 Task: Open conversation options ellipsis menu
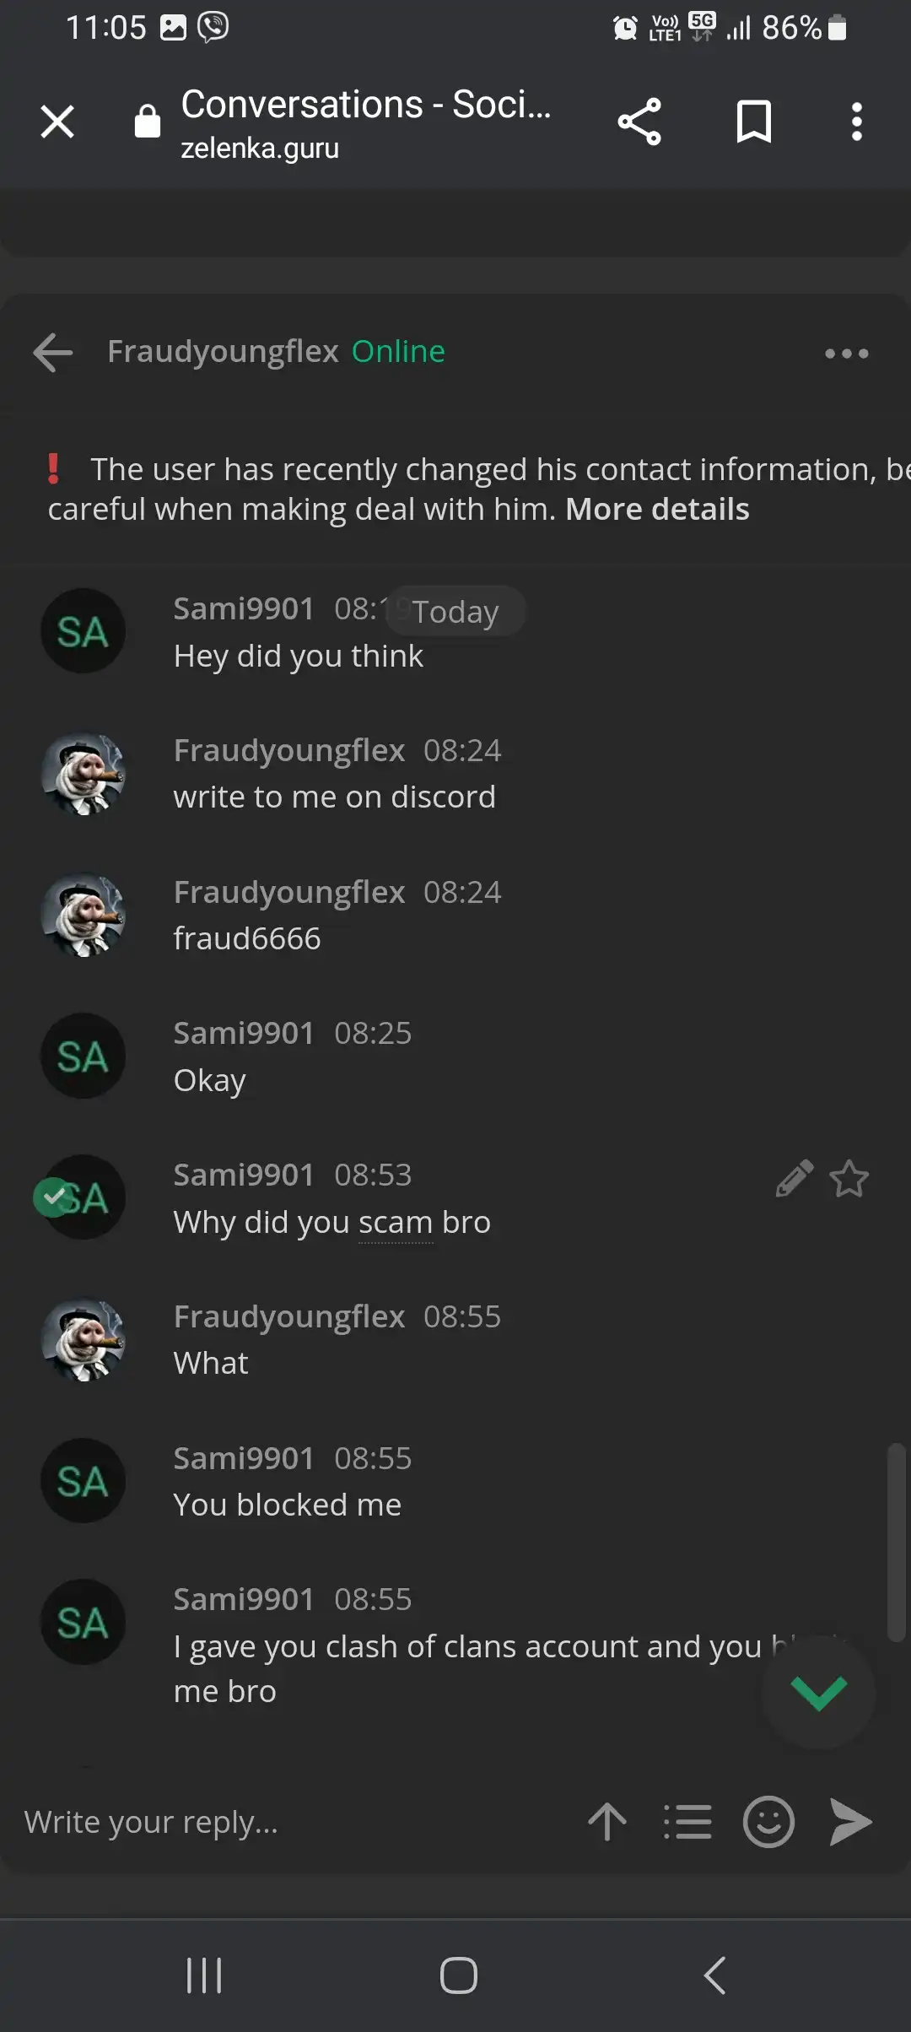click(846, 354)
